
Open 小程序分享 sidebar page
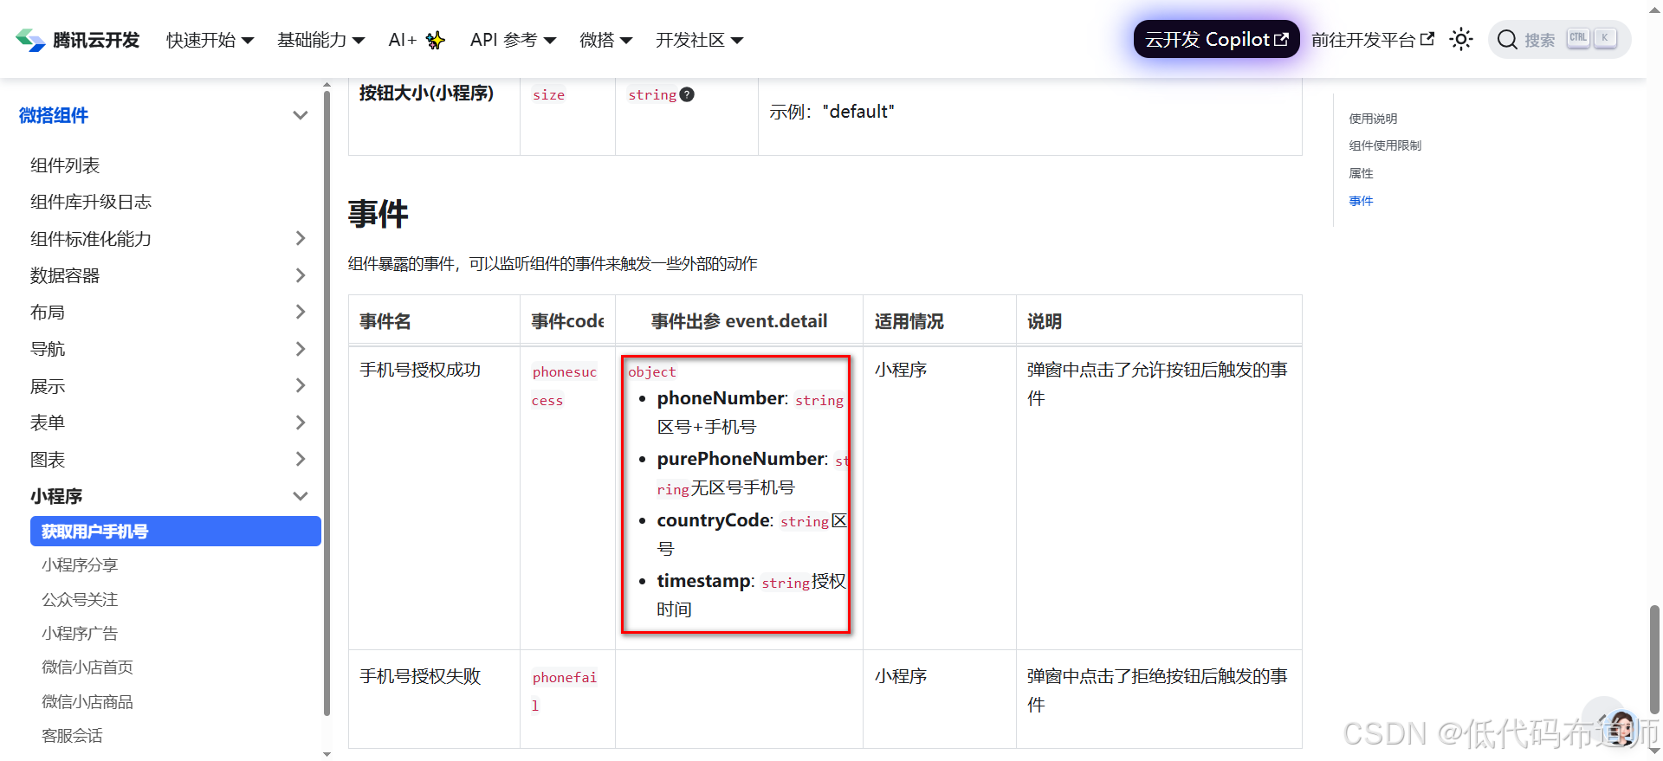coord(80,564)
